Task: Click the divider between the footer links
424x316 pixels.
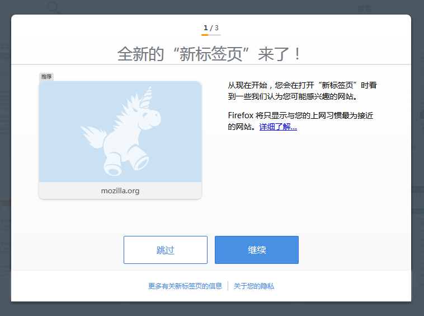Action: pos(228,286)
